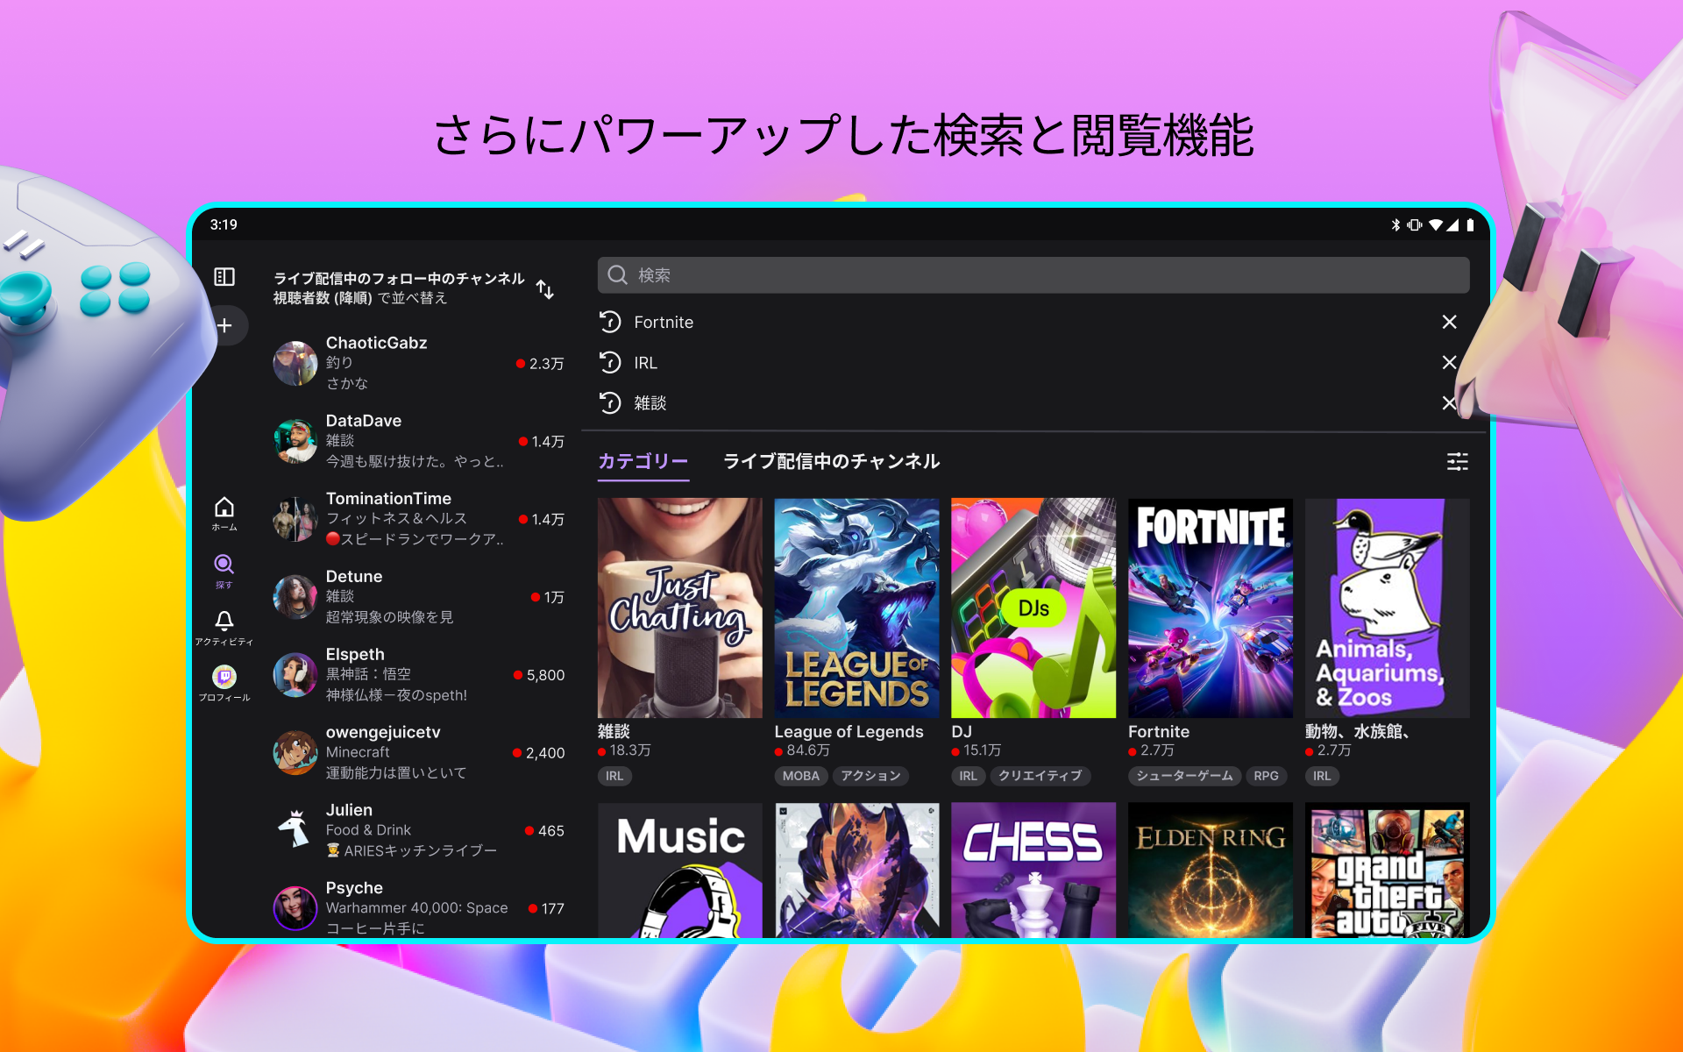
Task: Toggle the sidebar panel collapse icon
Action: click(x=224, y=277)
